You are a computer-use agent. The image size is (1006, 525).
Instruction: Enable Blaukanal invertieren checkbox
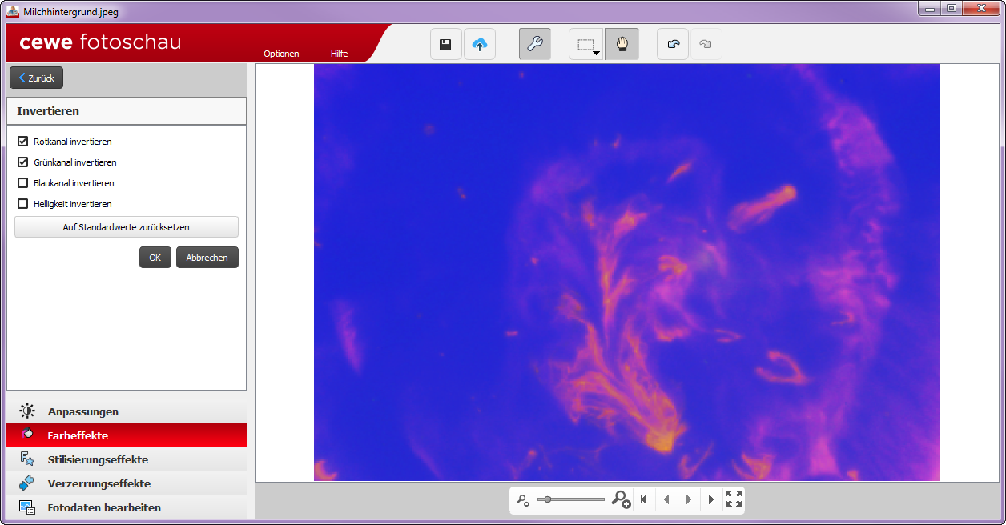(x=23, y=183)
